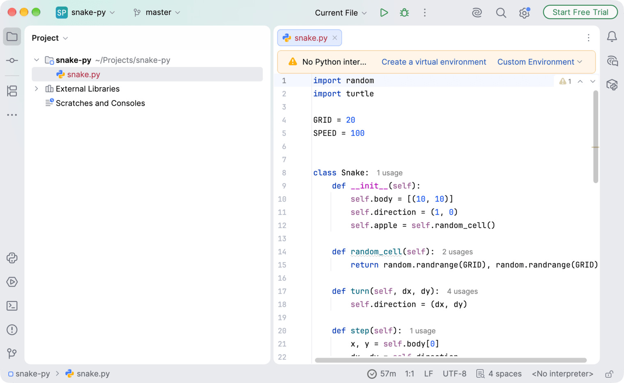Open more run actions menu
Viewport: 624px width, 383px height.
[x=424, y=13]
